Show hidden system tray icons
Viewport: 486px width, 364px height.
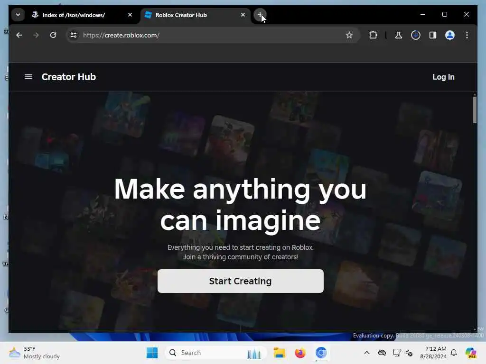click(367, 353)
